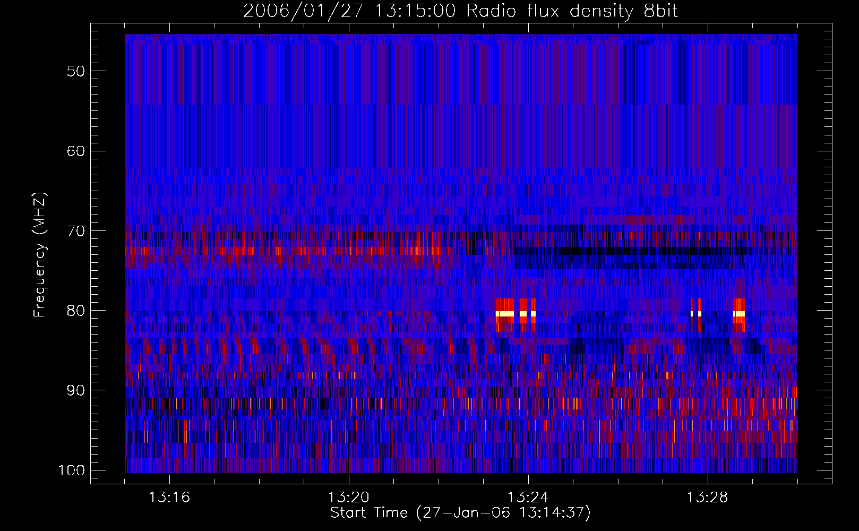859x531 pixels.
Task: Click the bright yellow burst after 13:28 at 80 MHz
Action: [739, 314]
